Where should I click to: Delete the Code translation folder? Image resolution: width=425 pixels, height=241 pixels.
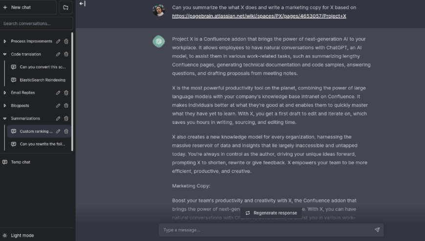(66, 54)
